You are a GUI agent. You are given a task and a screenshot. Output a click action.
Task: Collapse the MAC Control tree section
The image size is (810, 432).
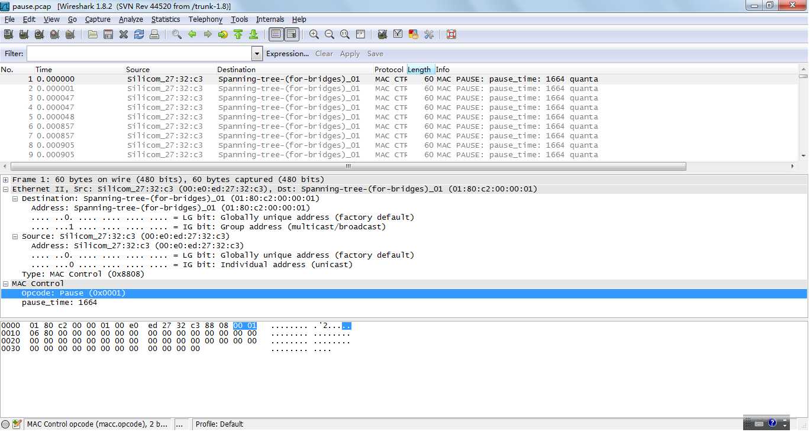5,283
